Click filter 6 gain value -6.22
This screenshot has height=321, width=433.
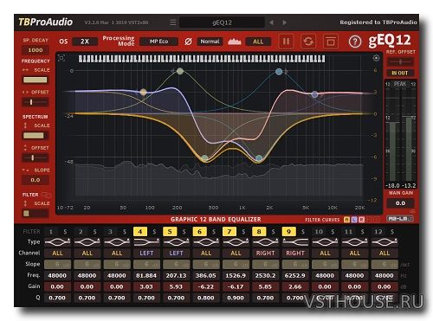[206, 286]
